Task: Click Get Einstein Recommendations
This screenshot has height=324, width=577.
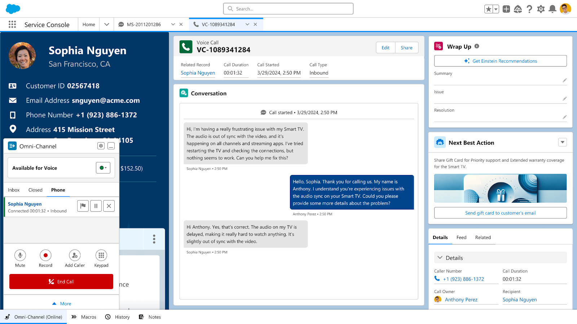Action: pyautogui.click(x=500, y=61)
